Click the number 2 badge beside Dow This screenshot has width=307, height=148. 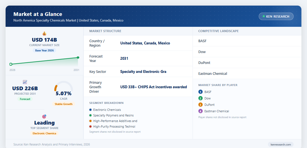(200, 98)
